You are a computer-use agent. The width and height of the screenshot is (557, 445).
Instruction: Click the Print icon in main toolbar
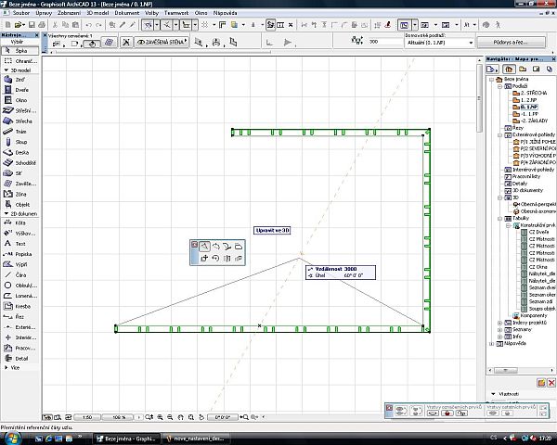click(42, 25)
